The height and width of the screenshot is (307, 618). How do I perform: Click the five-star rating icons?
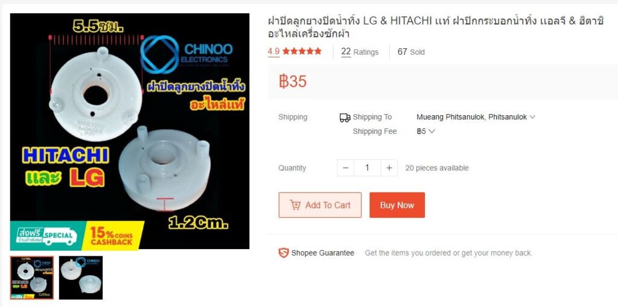[302, 51]
